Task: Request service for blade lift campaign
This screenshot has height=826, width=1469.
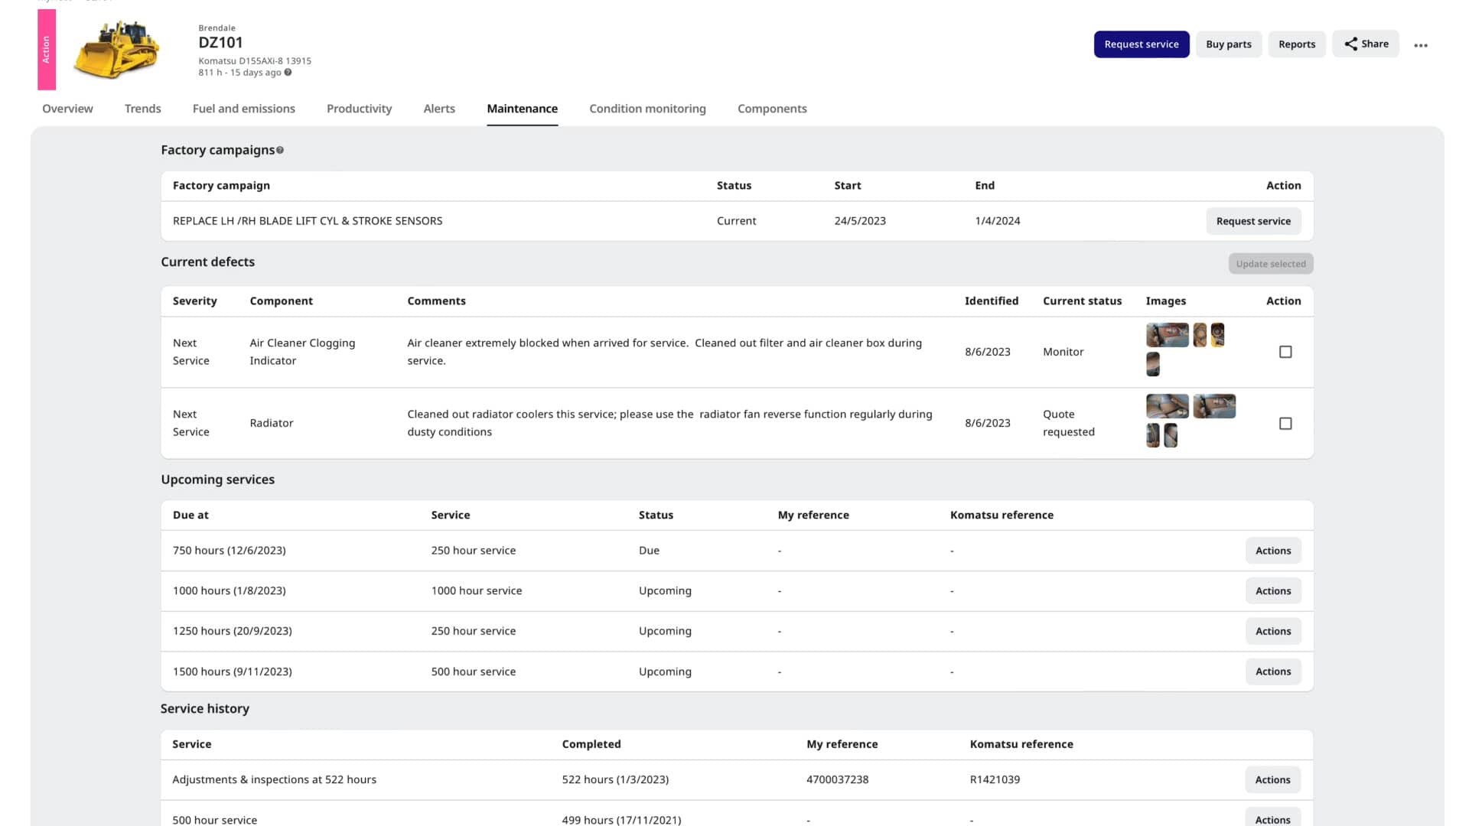Action: tap(1252, 221)
